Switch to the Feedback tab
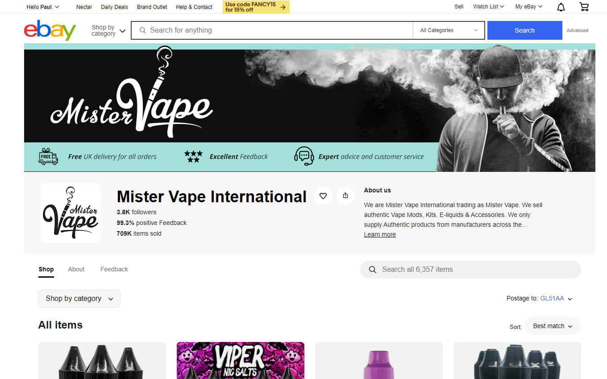This screenshot has height=379, width=607. [x=114, y=269]
